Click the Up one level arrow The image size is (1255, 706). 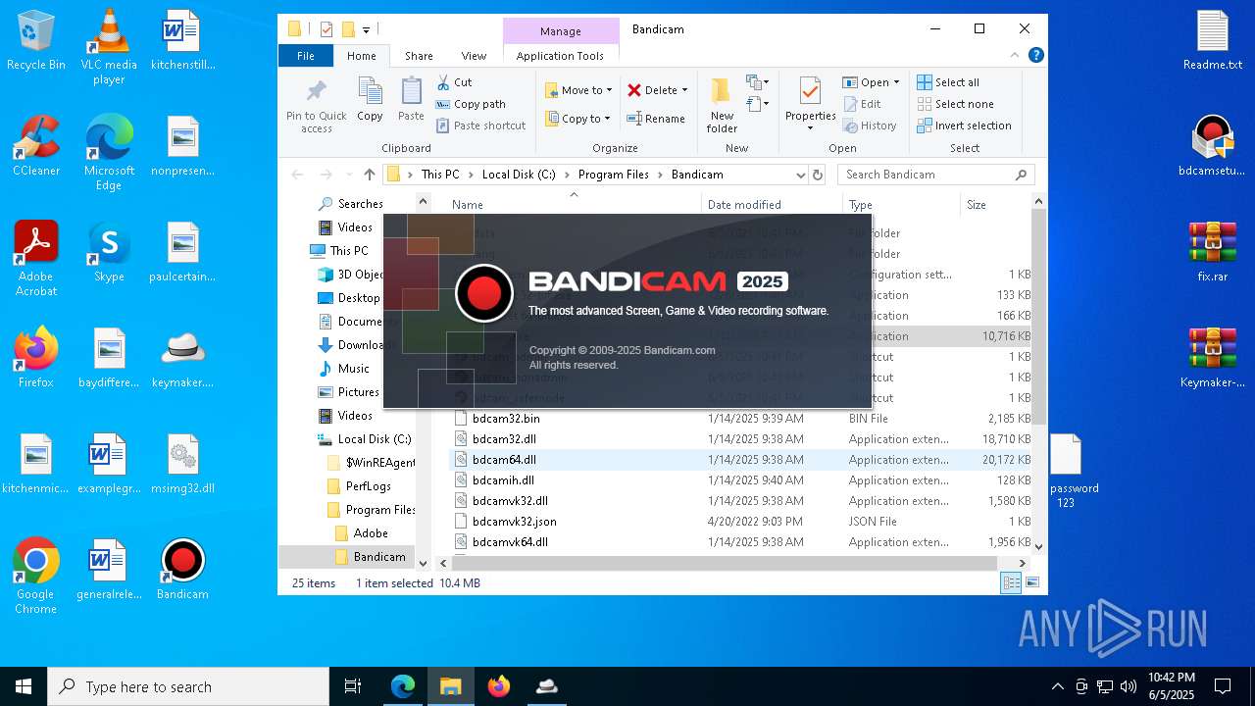click(369, 175)
